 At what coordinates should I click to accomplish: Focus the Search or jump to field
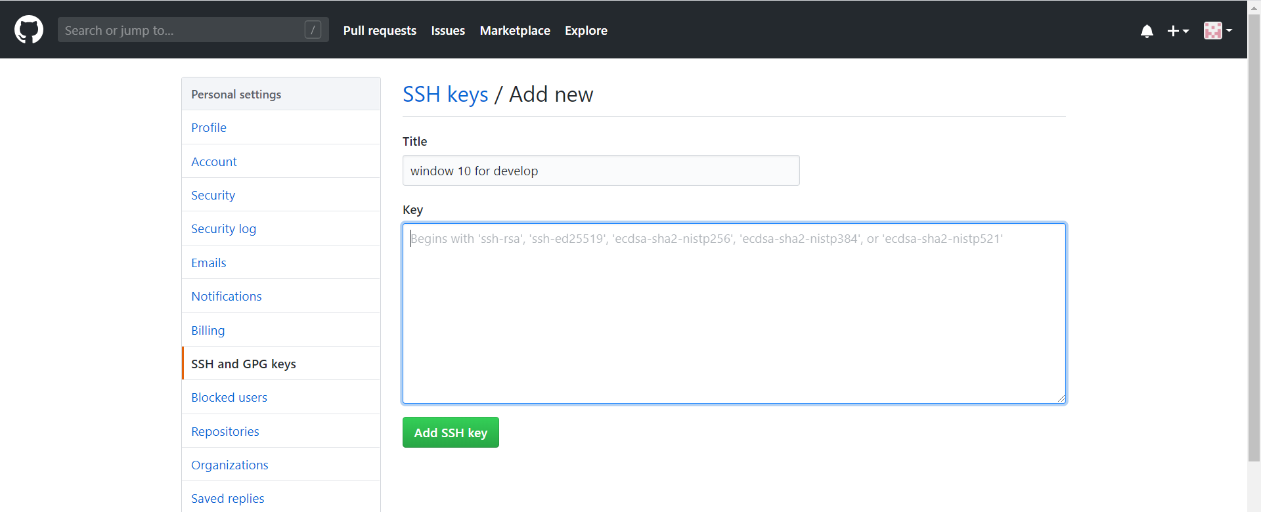coord(193,30)
